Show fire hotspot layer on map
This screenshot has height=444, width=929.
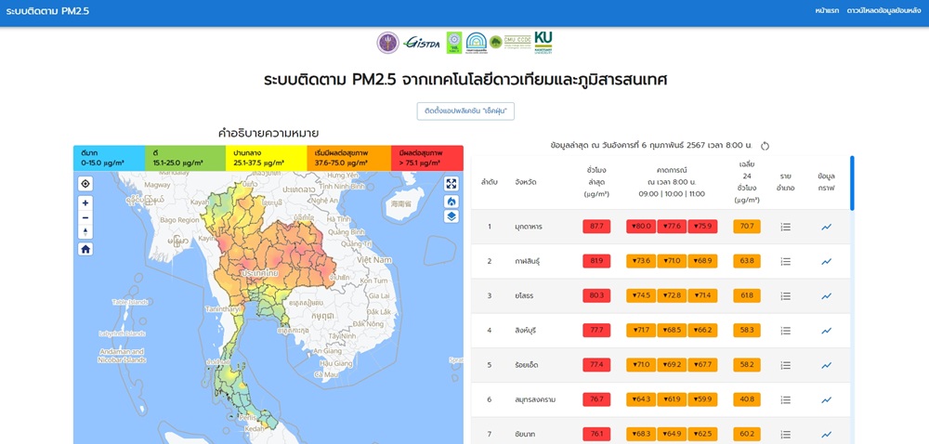pyautogui.click(x=451, y=202)
